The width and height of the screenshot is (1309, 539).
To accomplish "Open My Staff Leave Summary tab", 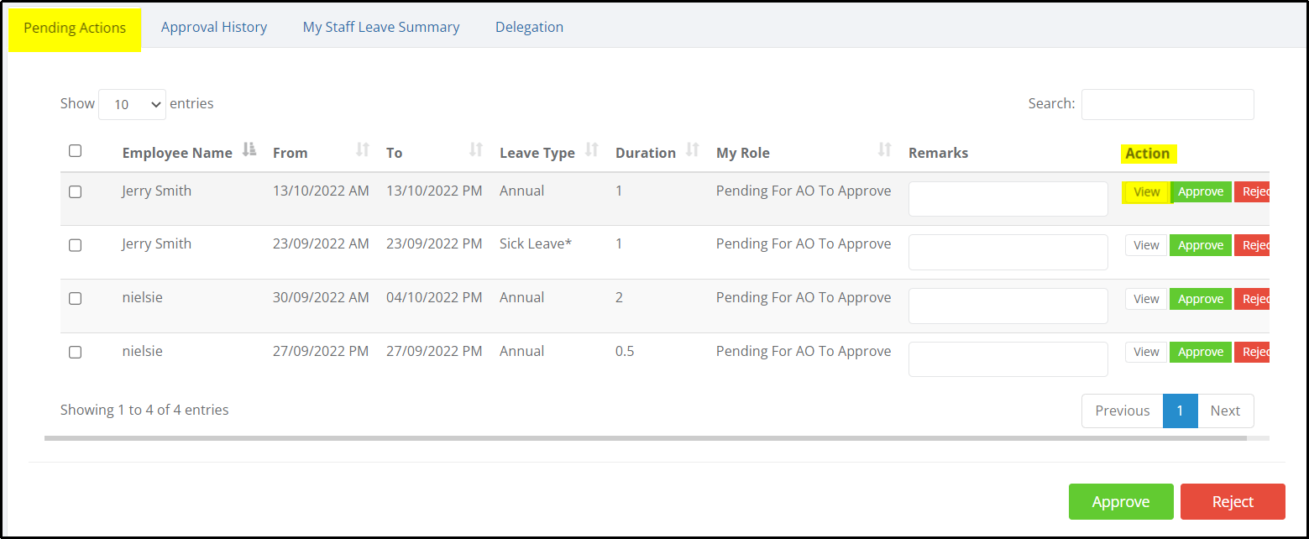I will click(x=381, y=27).
